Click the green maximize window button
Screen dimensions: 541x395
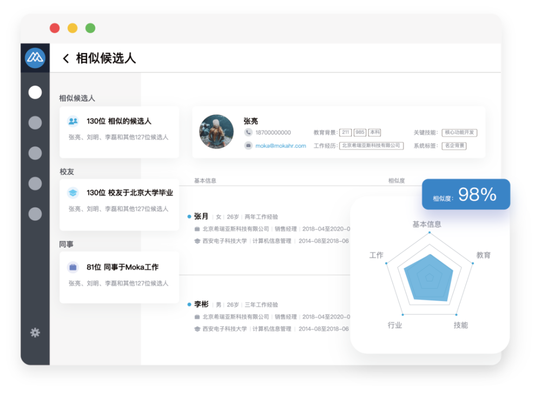point(90,28)
